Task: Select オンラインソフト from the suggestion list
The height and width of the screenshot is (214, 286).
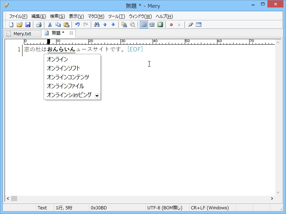Action: (x=63, y=68)
